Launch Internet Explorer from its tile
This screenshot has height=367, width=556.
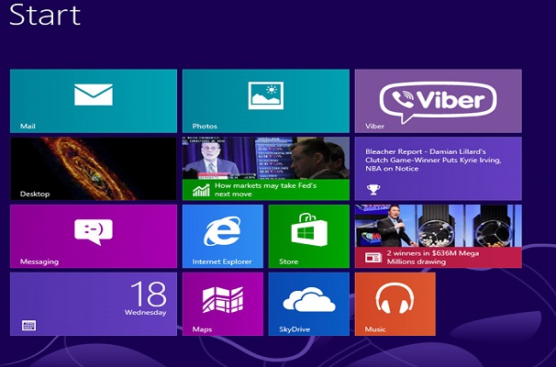pyautogui.click(x=222, y=236)
